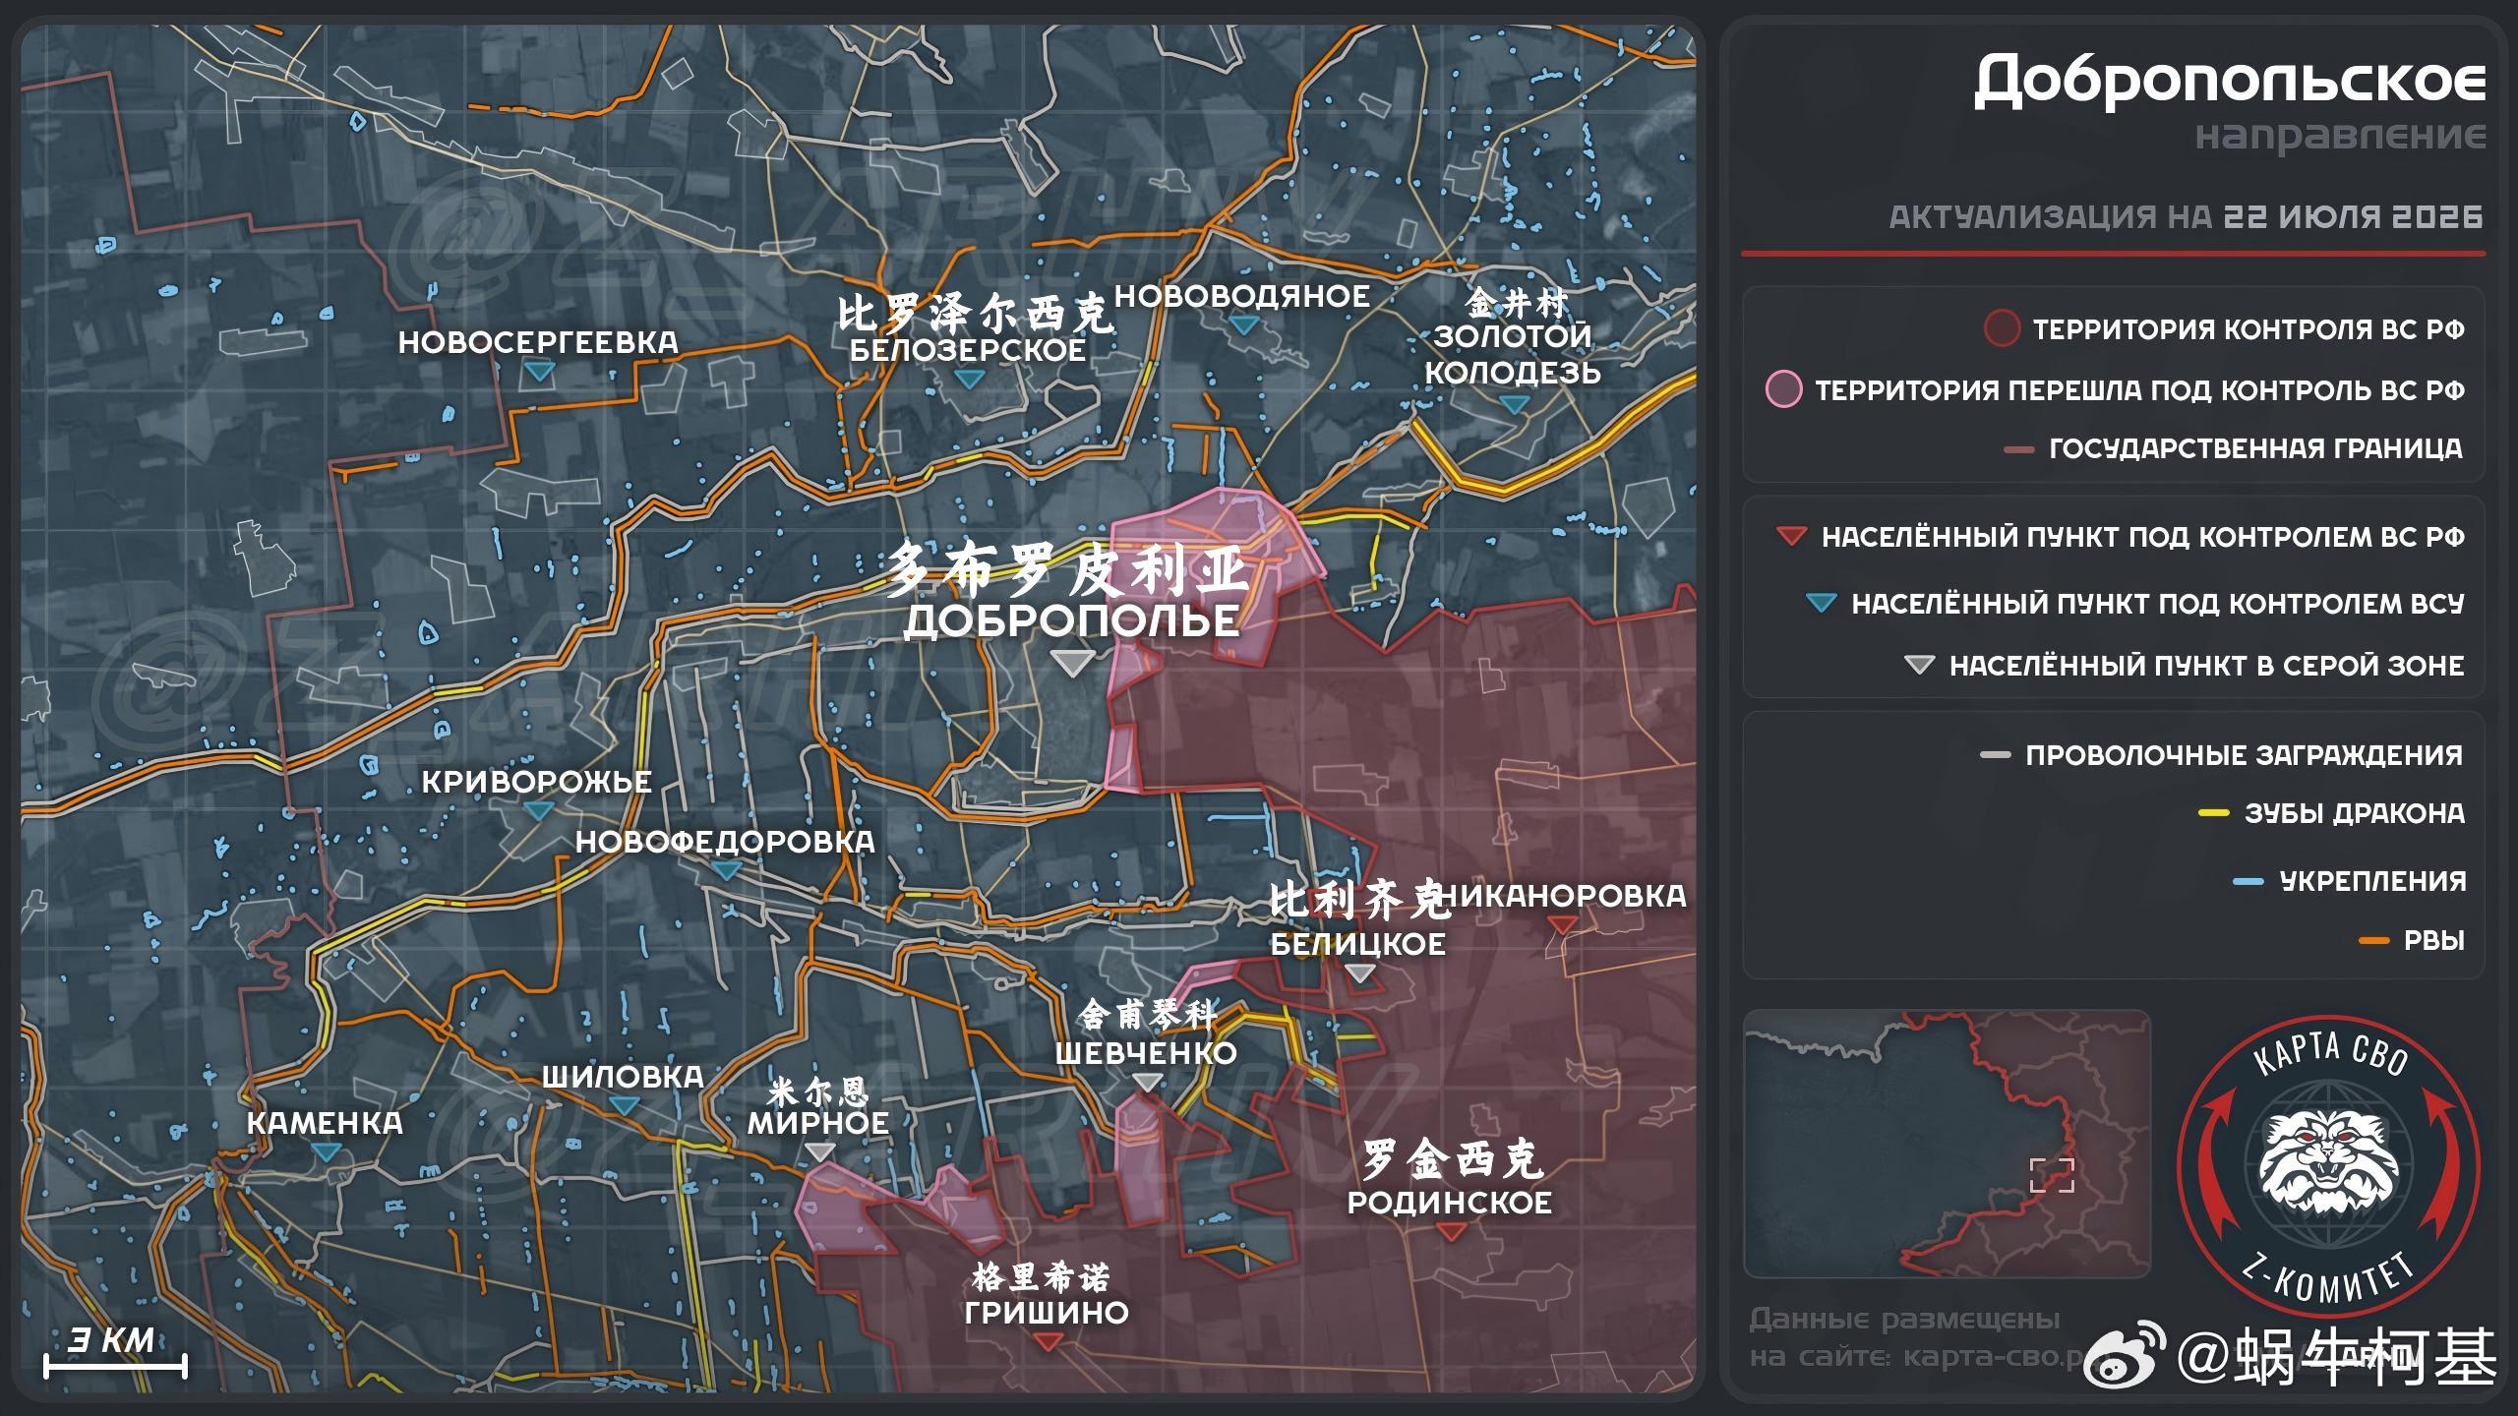Click the blue marker under Новосергеевка
Screen dimensions: 2518x1416
pyautogui.click(x=540, y=372)
